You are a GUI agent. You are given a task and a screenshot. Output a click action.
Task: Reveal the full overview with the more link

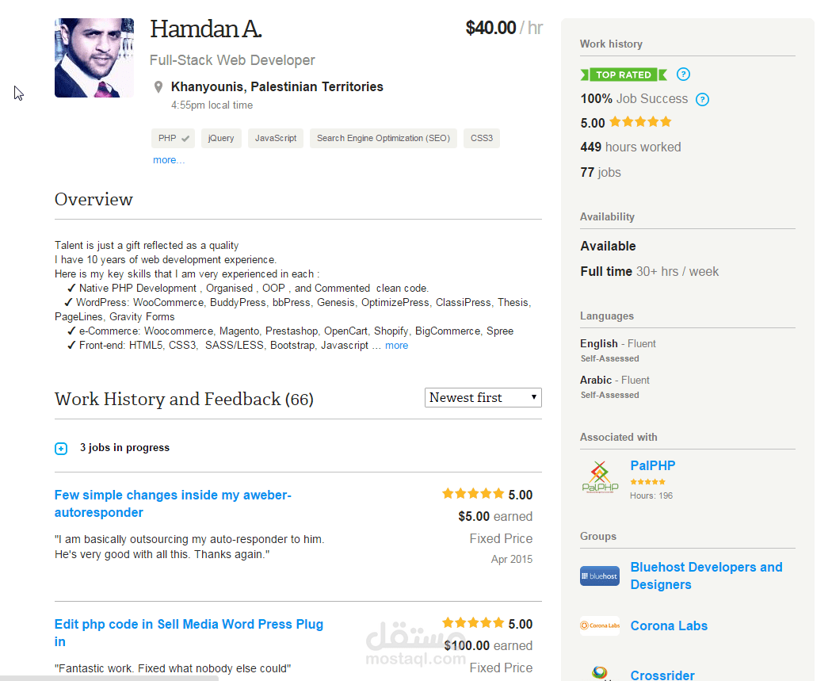click(396, 345)
